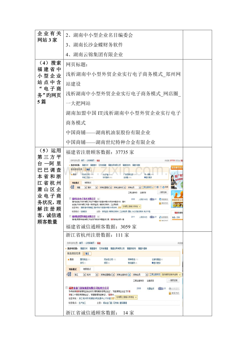Click the plus icon 显示更多 in Zhejiang category box
Screen dimensions: 247x350
tap(152, 263)
